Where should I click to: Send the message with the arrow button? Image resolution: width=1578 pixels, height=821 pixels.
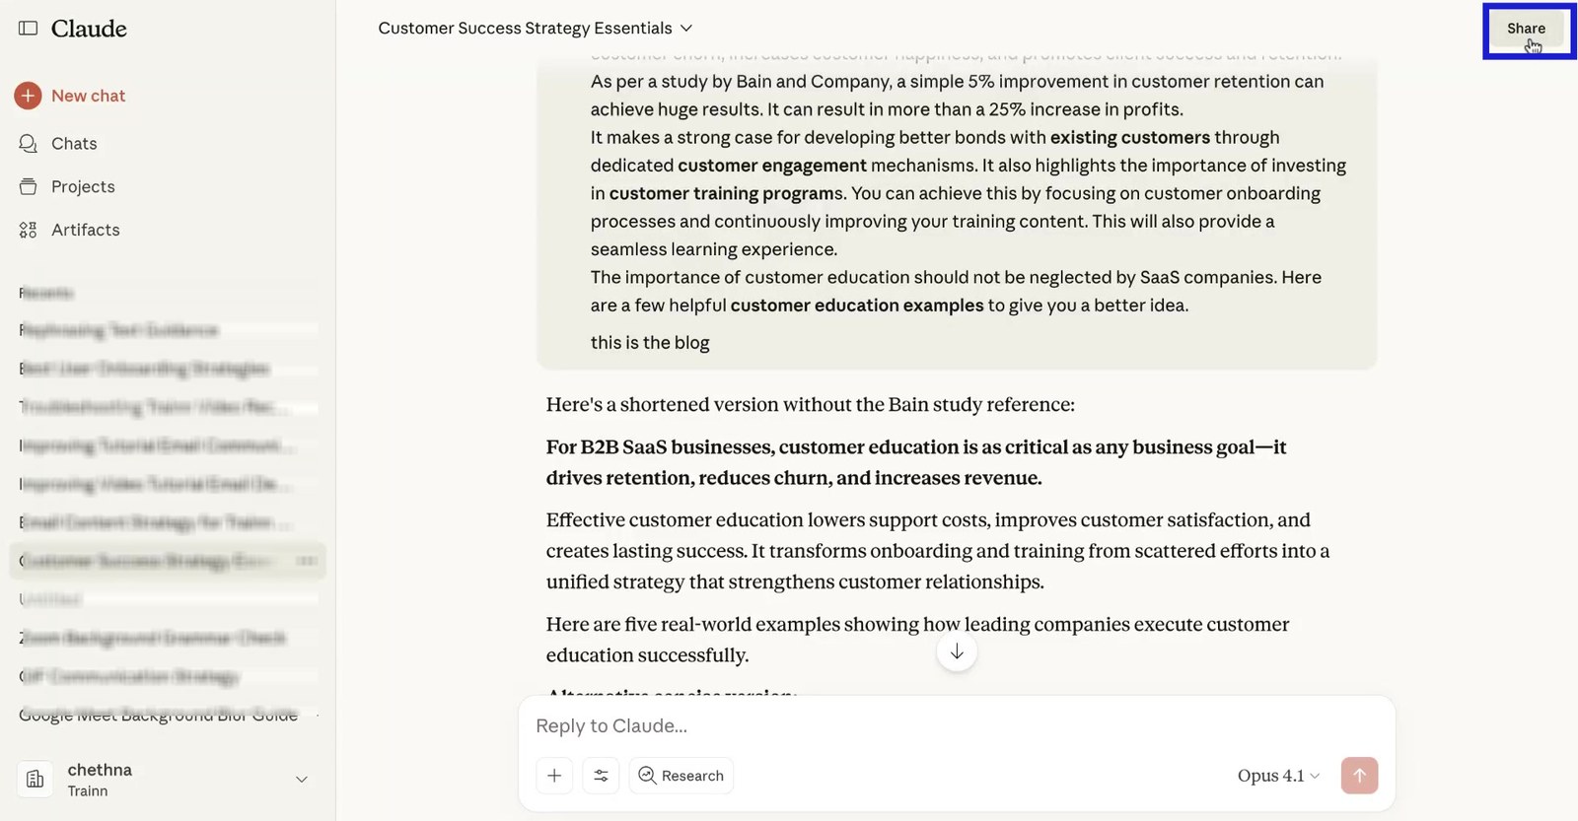[1359, 776]
